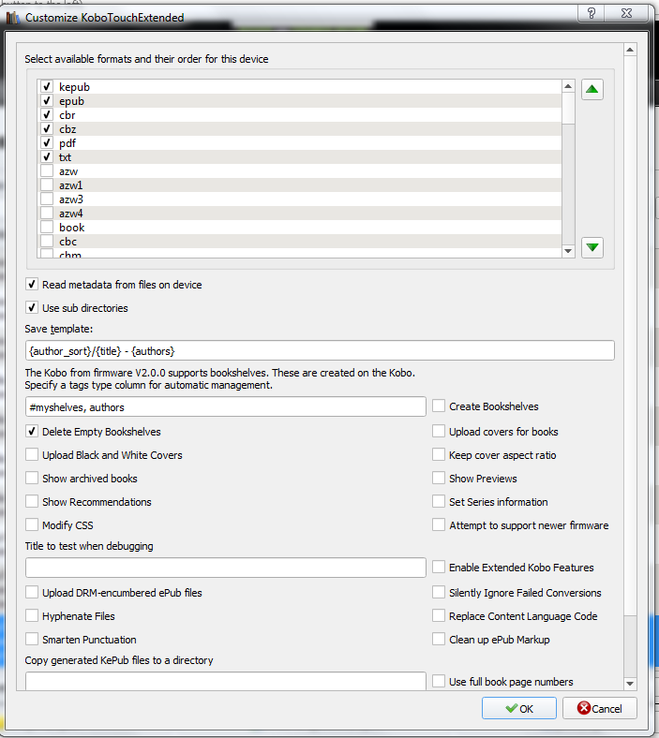Enable the azw4 format checkbox
This screenshot has height=738, width=659.
tap(47, 214)
